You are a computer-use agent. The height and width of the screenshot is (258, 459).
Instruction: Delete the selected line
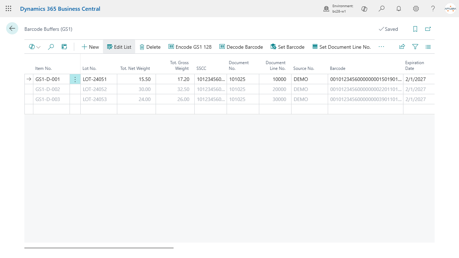(x=150, y=47)
